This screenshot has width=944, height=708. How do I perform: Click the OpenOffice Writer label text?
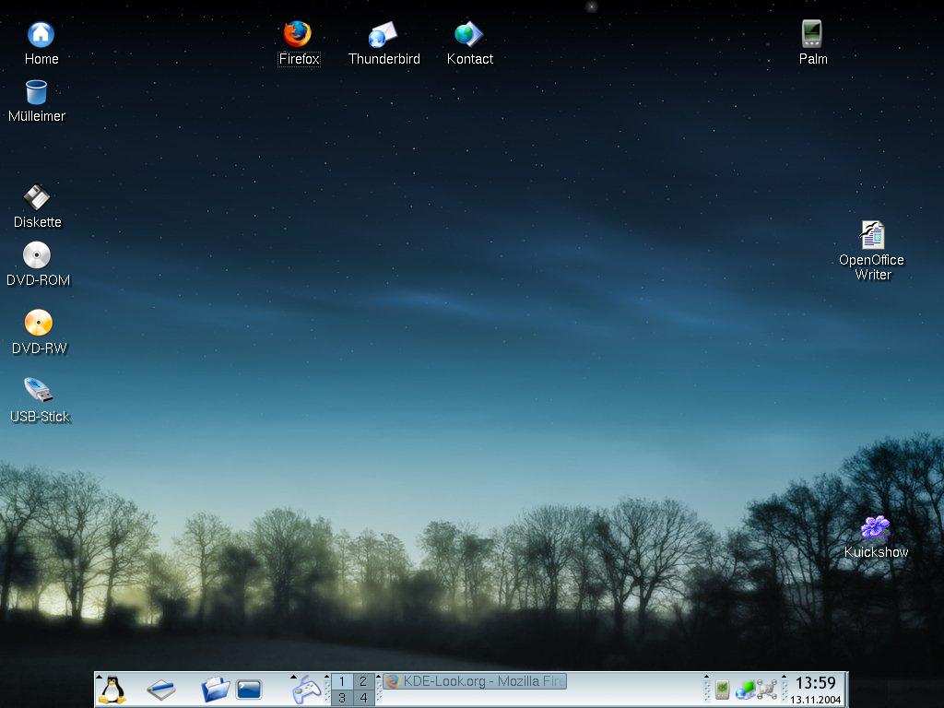872,267
